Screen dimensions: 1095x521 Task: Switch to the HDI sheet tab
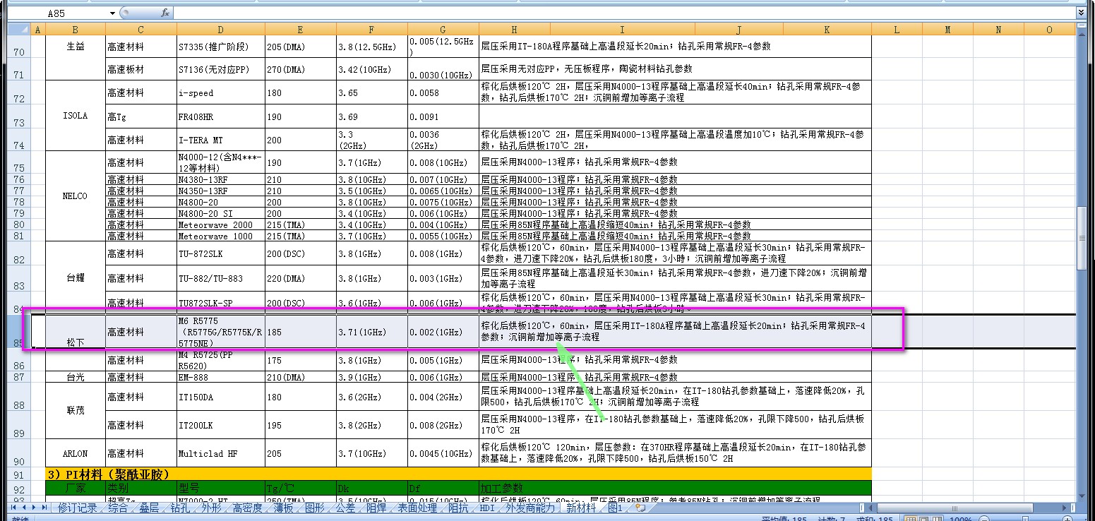(x=487, y=508)
